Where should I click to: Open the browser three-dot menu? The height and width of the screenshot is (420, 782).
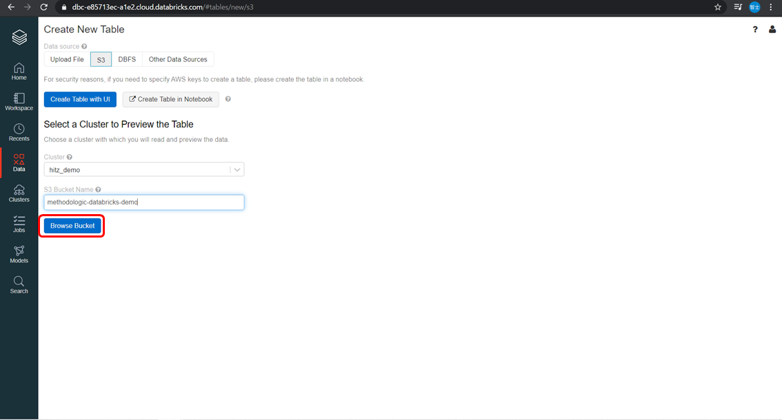[771, 7]
